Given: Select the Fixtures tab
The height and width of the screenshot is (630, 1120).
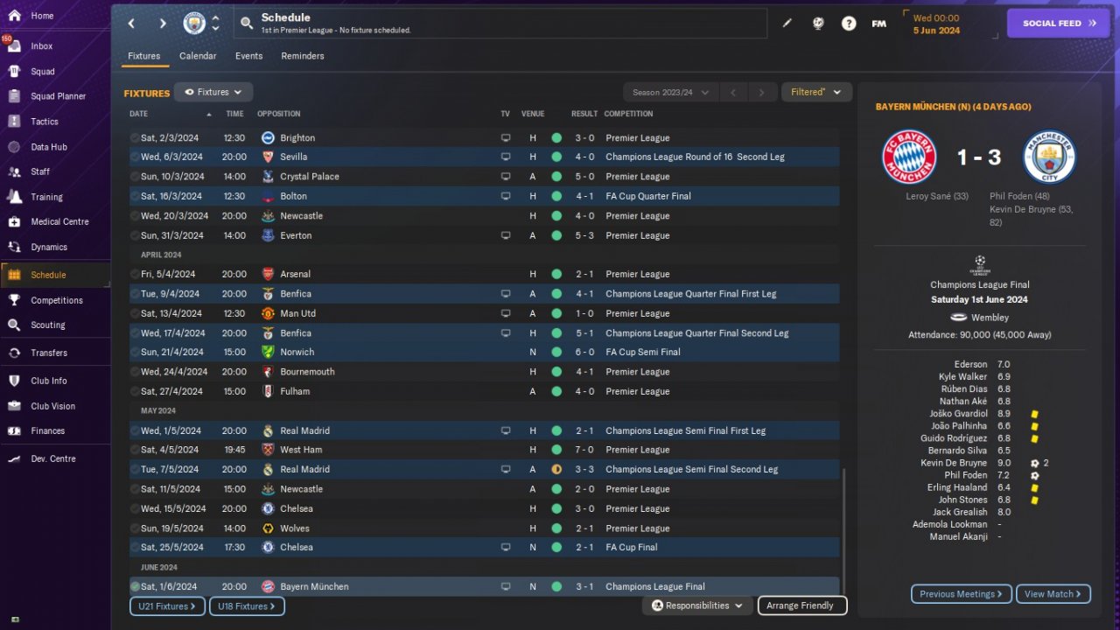Looking at the screenshot, I should (x=143, y=56).
